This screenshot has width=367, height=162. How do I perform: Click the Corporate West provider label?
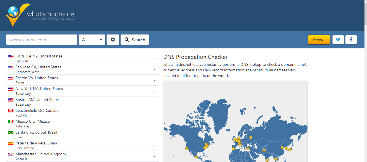coord(27,72)
